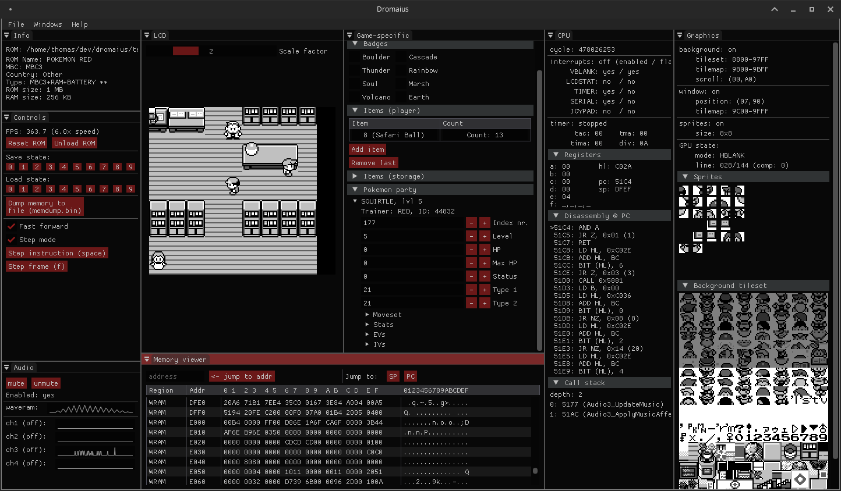Image resolution: width=841 pixels, height=491 pixels.
Task: Collapse the Audio panel
Action: coord(6,368)
